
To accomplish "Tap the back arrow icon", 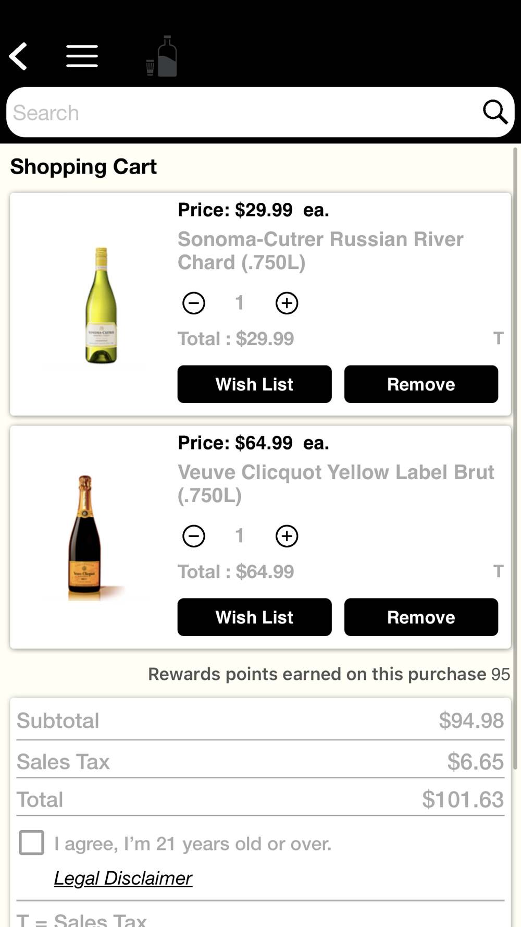I will [19, 56].
